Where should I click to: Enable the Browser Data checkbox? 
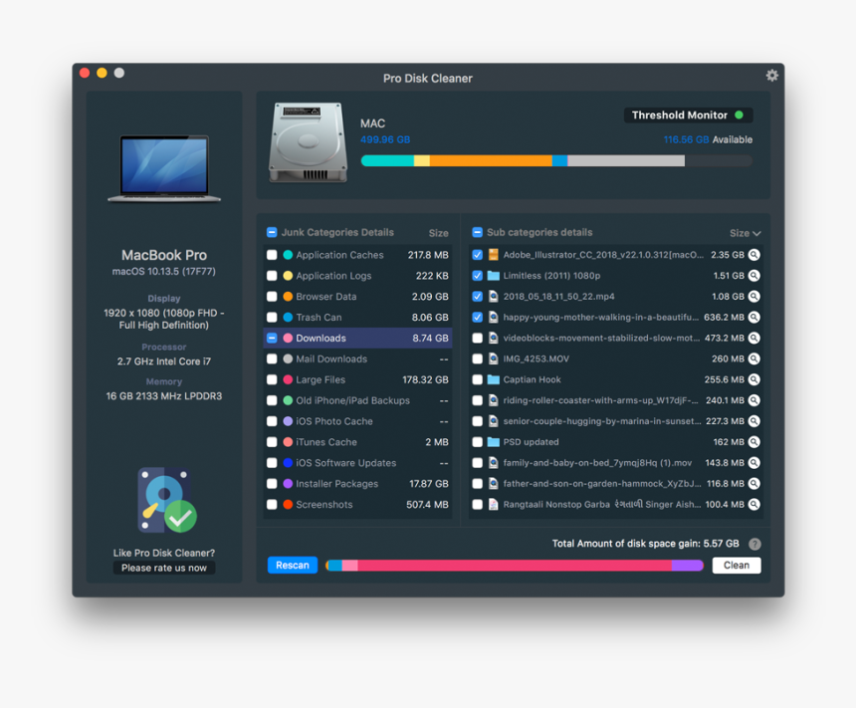coord(272,296)
